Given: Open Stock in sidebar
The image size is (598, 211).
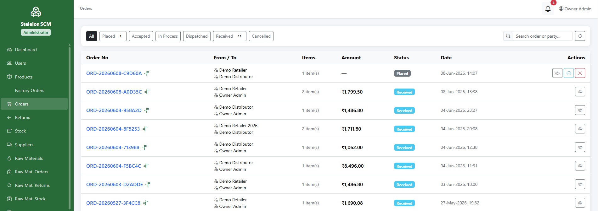Looking at the screenshot, I should [34, 131].
